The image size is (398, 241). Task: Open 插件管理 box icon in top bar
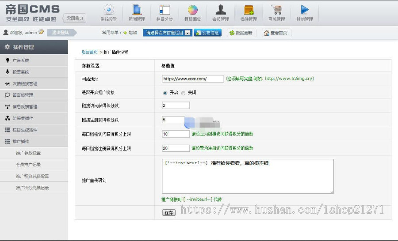(249, 10)
